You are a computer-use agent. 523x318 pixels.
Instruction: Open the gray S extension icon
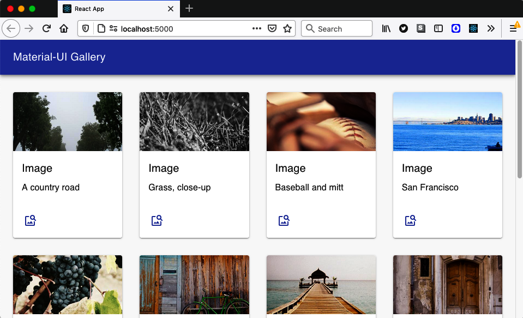click(x=421, y=29)
